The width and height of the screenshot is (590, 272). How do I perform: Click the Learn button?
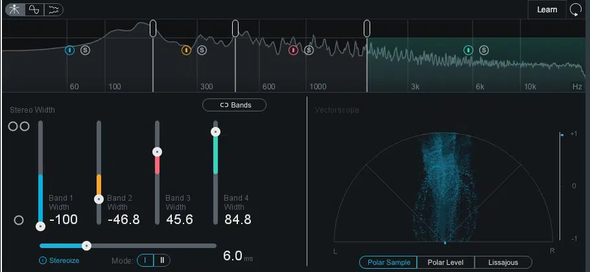coord(547,10)
